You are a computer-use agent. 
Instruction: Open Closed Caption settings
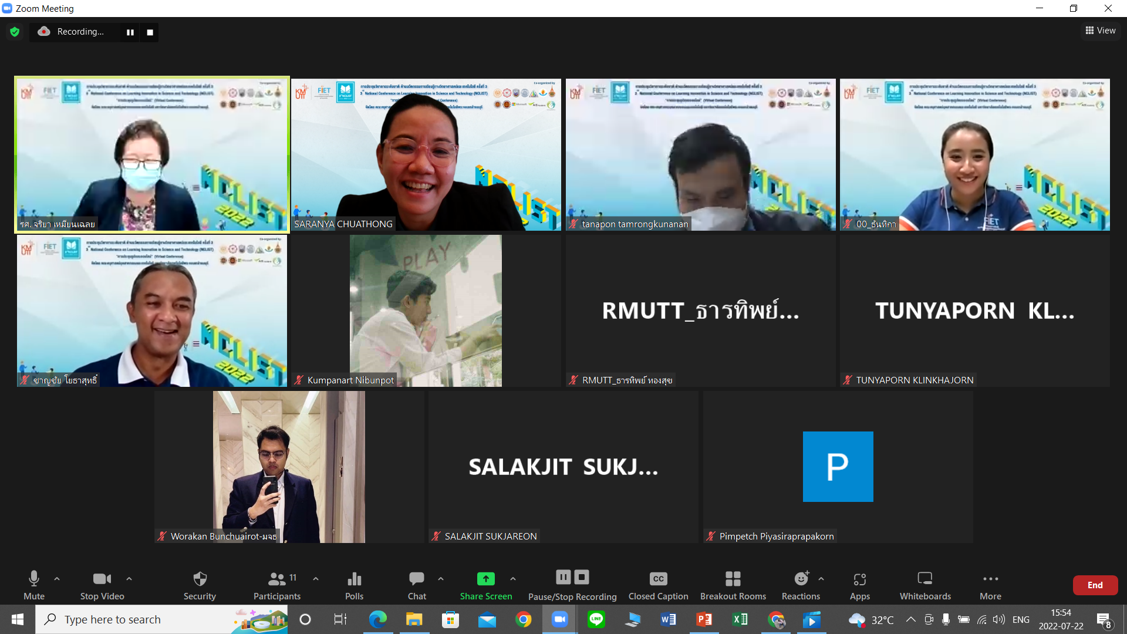(x=658, y=585)
